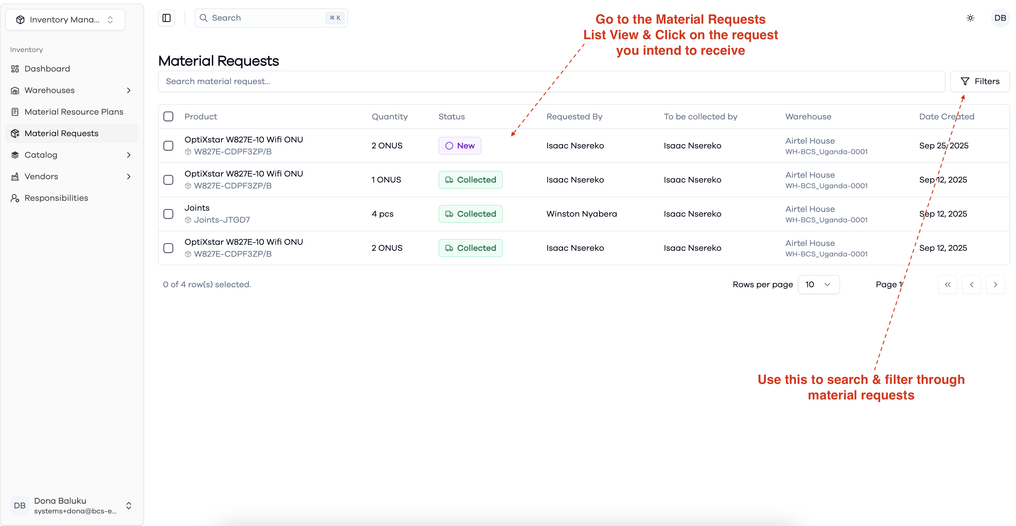Click the Responsibilities user-cog icon
The height and width of the screenshot is (526, 1016).
(x=15, y=198)
